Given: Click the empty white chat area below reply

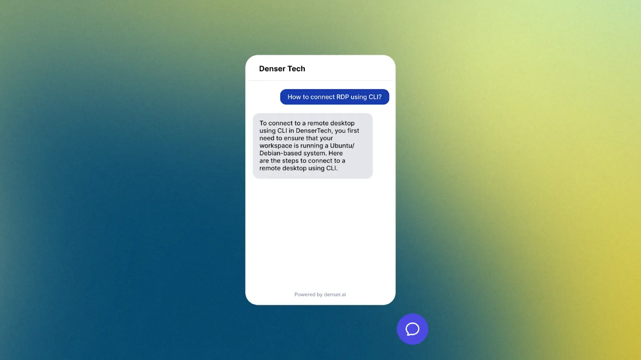Looking at the screenshot, I should pyautogui.click(x=320, y=233).
